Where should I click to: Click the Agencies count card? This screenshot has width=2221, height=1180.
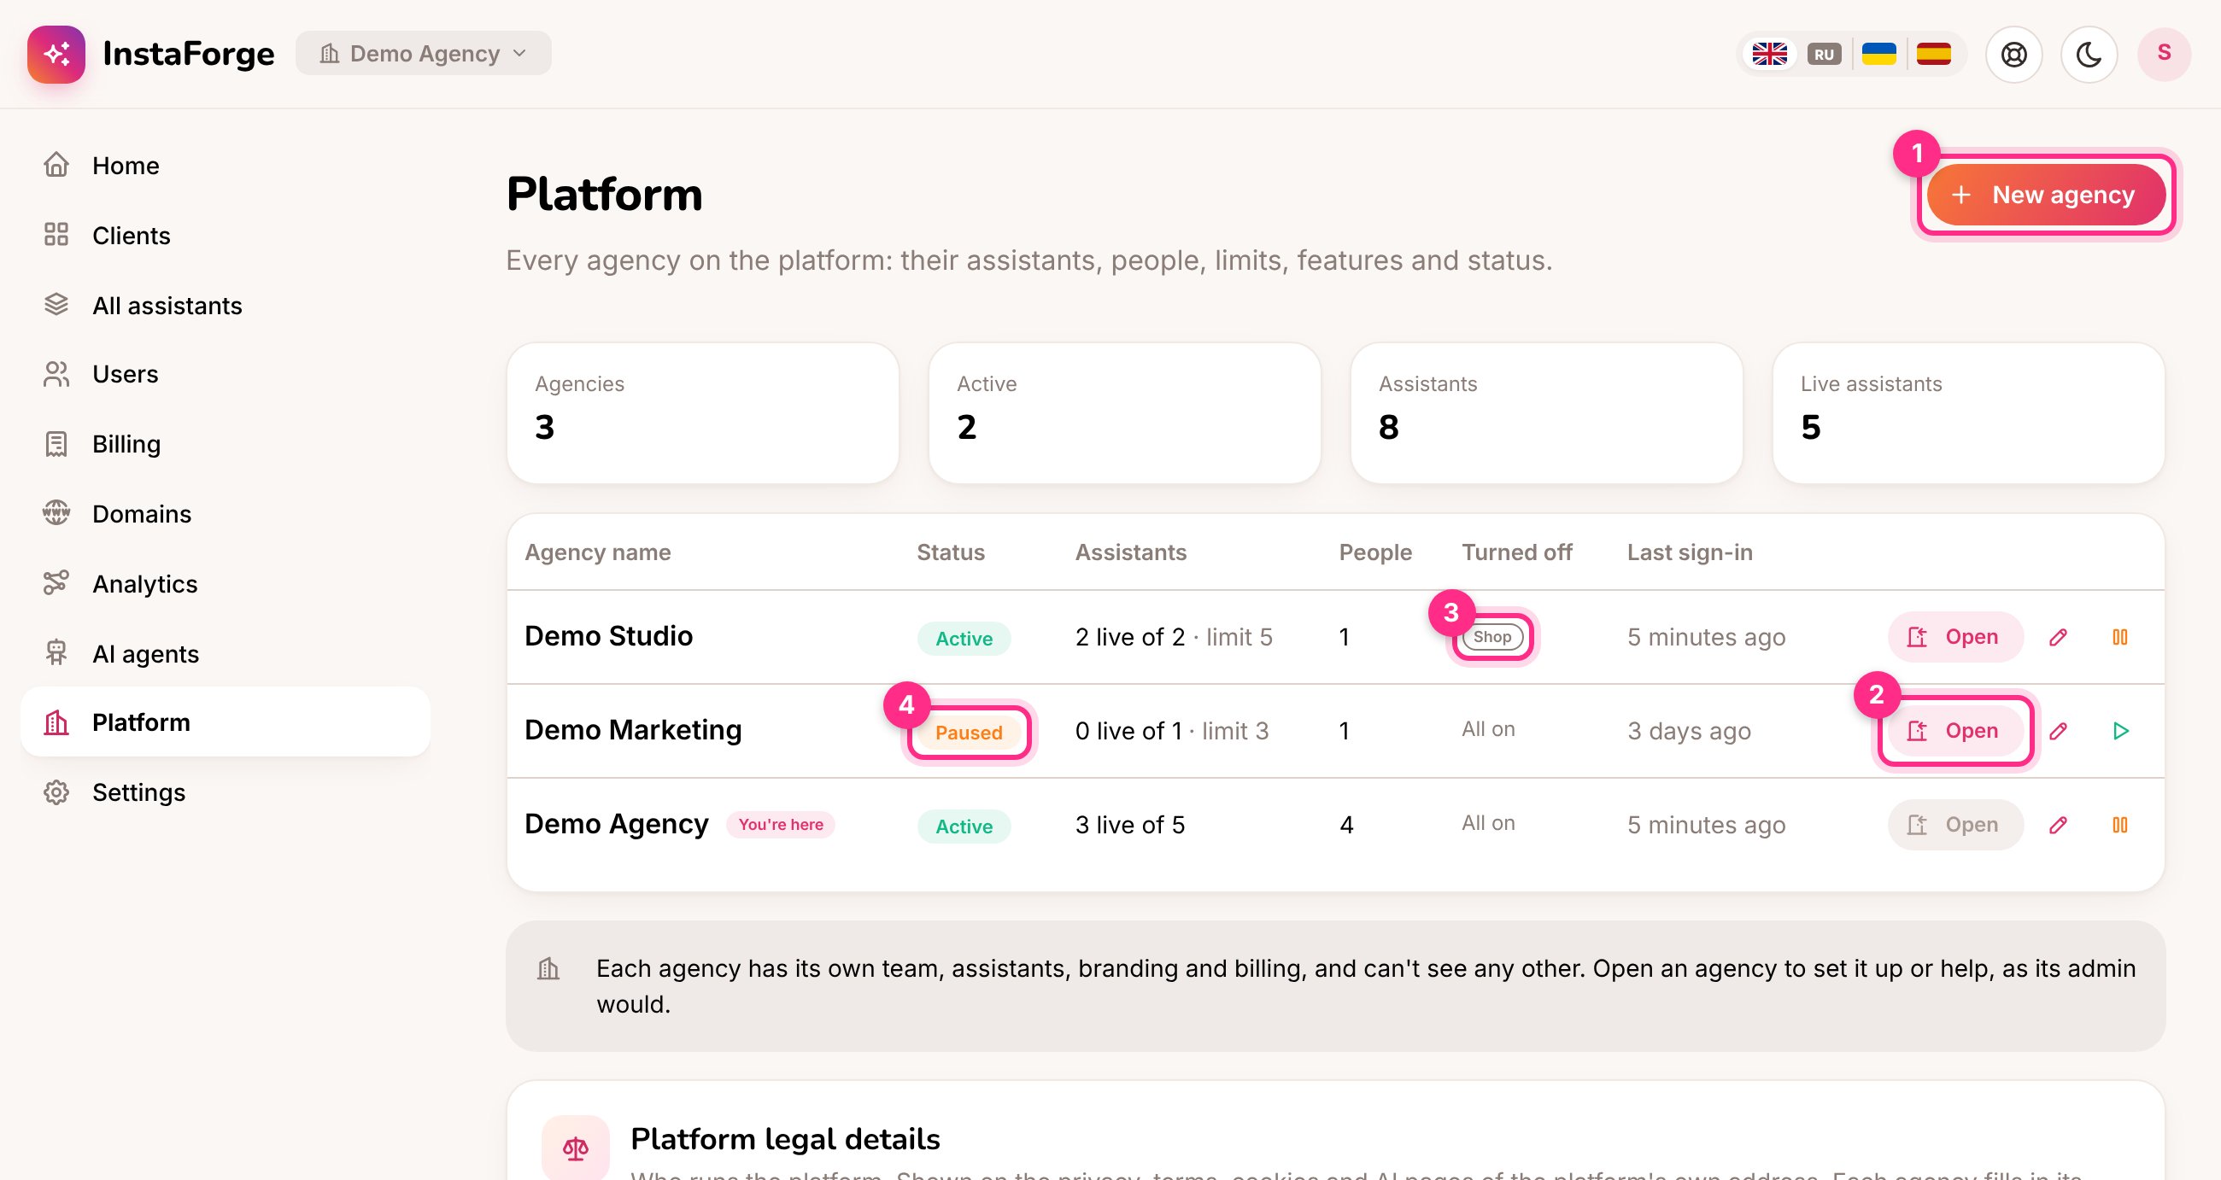[703, 413]
